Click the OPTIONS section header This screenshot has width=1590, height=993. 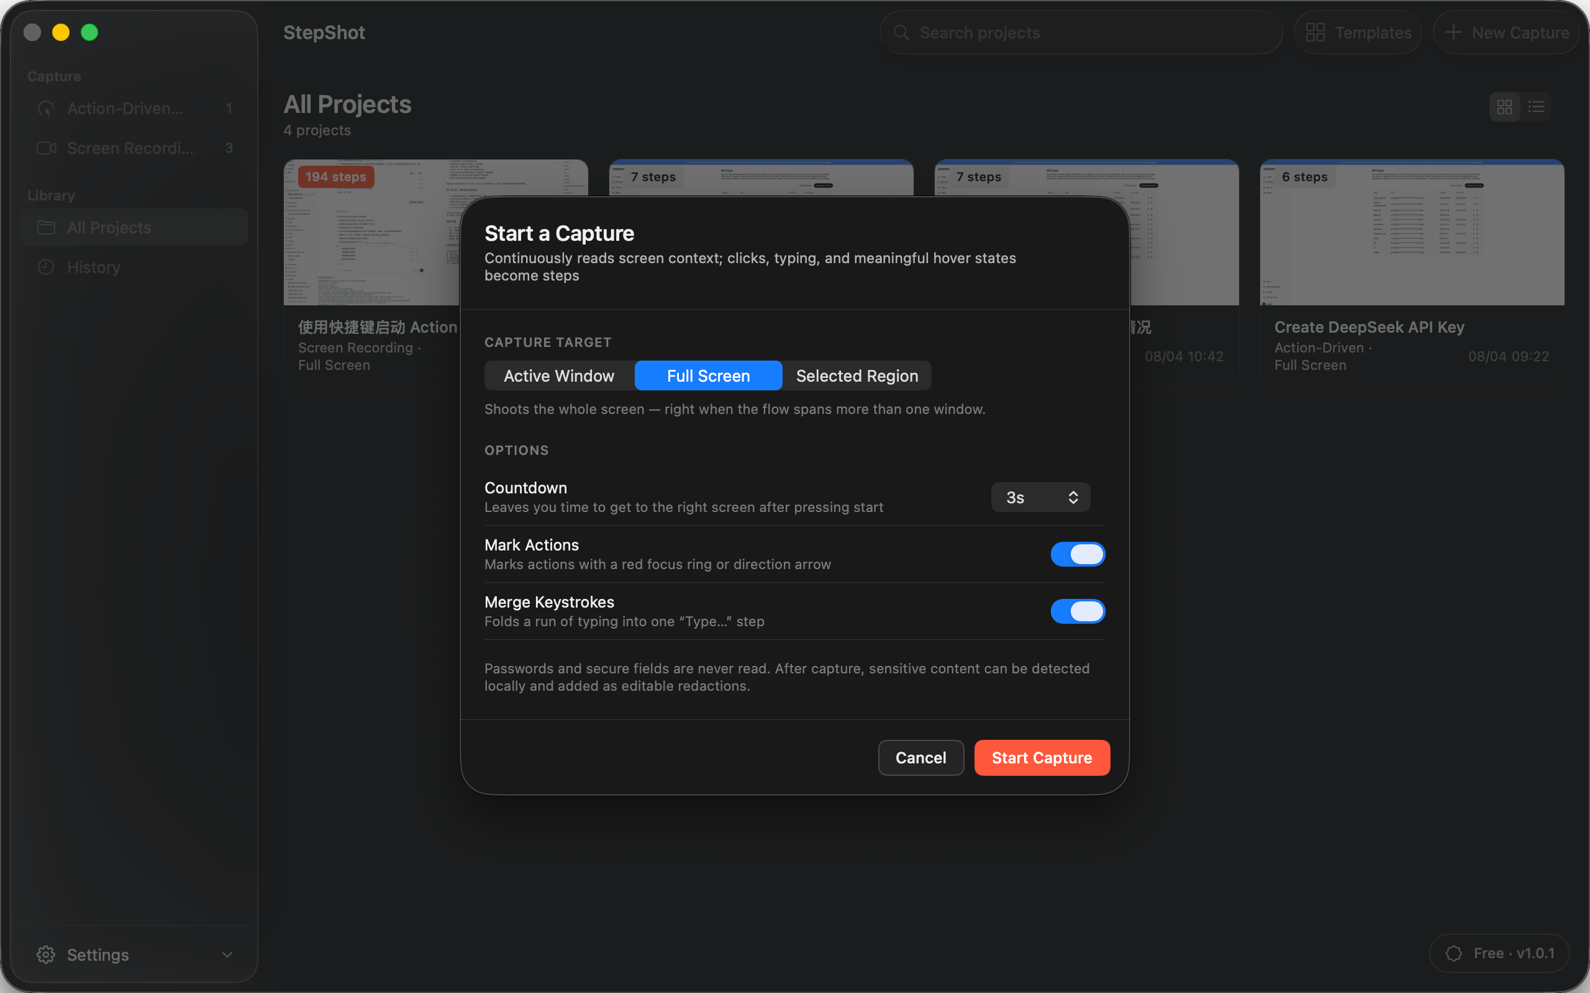coord(516,451)
